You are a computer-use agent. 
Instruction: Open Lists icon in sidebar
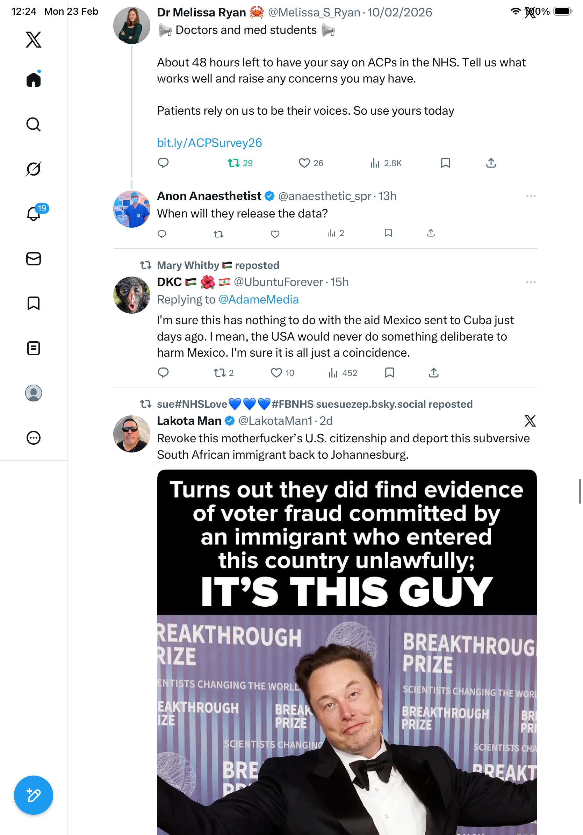coord(34,348)
